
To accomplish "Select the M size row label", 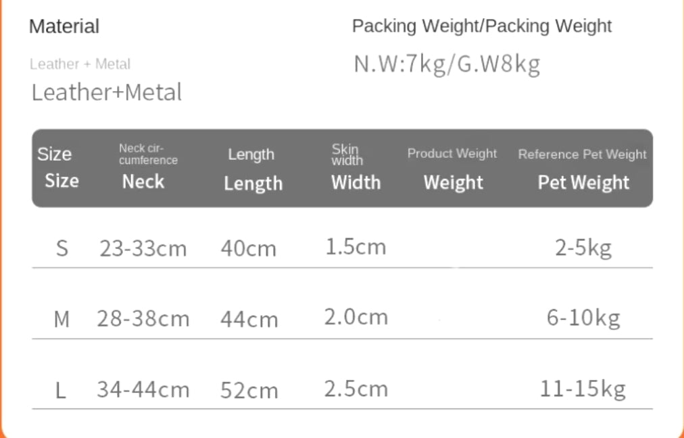I will click(62, 319).
